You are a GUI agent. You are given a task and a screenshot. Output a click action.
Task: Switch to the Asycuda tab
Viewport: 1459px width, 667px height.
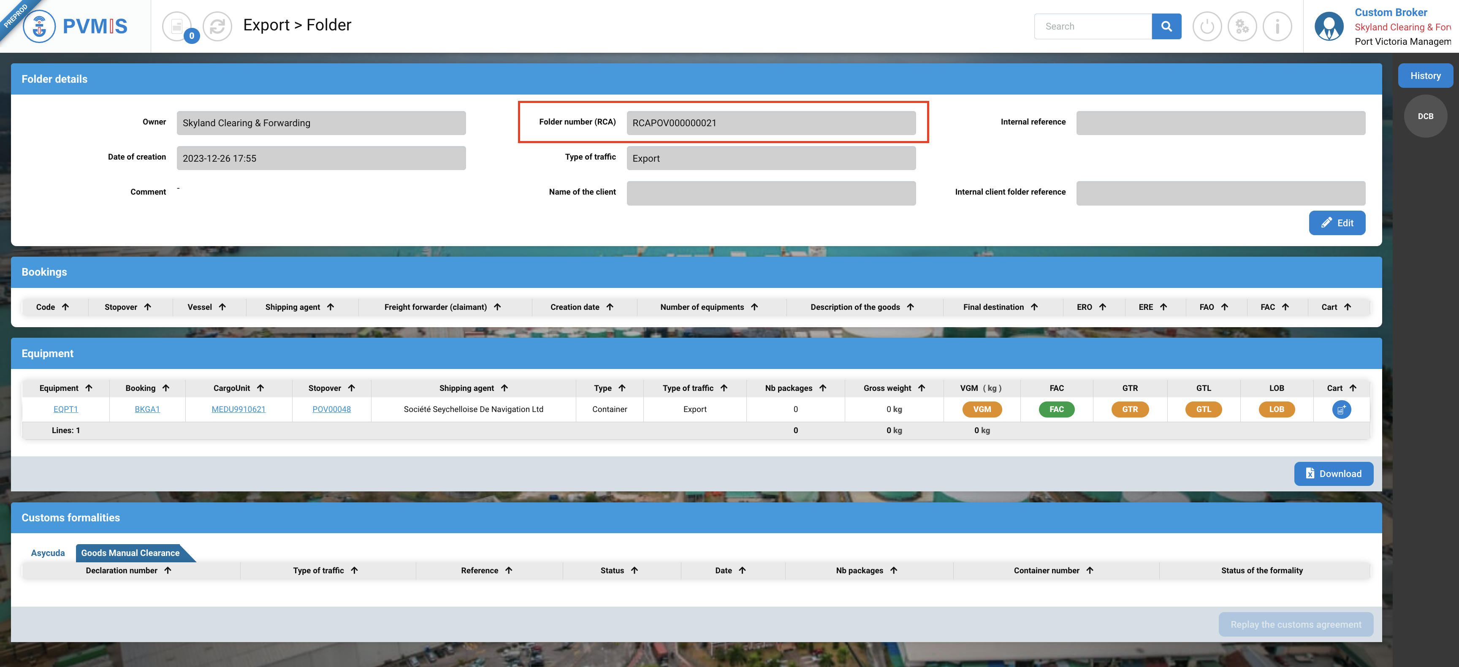[x=48, y=553]
